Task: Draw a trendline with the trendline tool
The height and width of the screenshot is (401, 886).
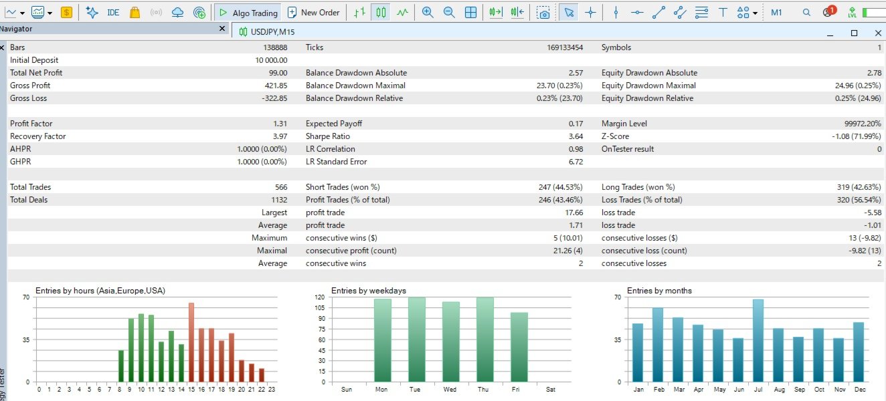Action: pyautogui.click(x=658, y=12)
